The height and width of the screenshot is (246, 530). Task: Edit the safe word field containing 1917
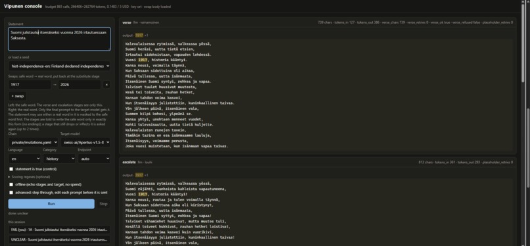pyautogui.click(x=30, y=84)
